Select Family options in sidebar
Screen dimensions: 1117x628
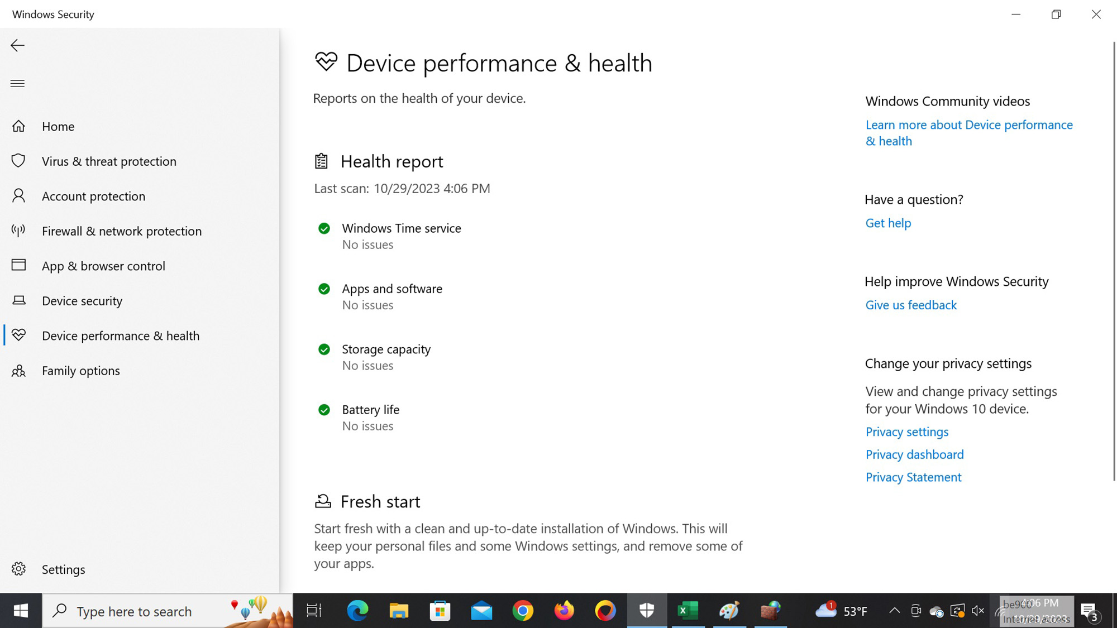point(80,371)
